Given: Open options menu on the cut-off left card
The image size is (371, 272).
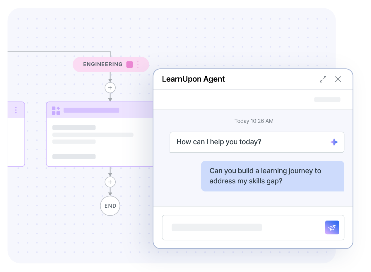Looking at the screenshot, I should point(16,110).
